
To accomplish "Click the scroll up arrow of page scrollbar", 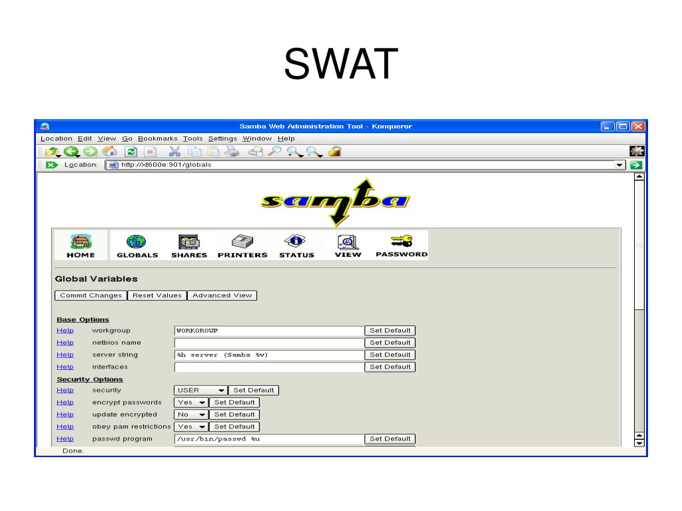I will 639,177.
